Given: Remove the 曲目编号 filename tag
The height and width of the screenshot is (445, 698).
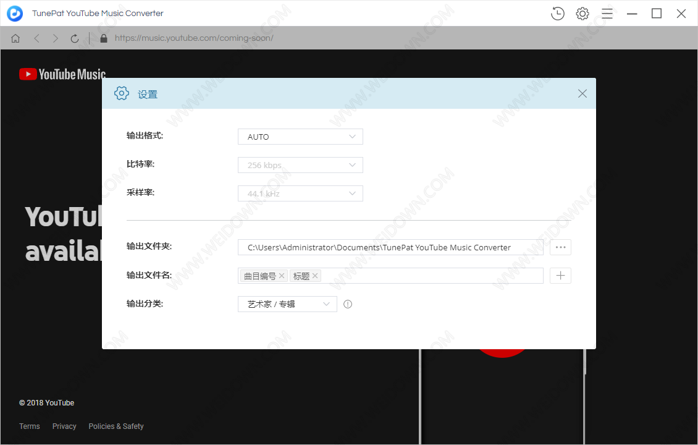Looking at the screenshot, I should point(281,276).
